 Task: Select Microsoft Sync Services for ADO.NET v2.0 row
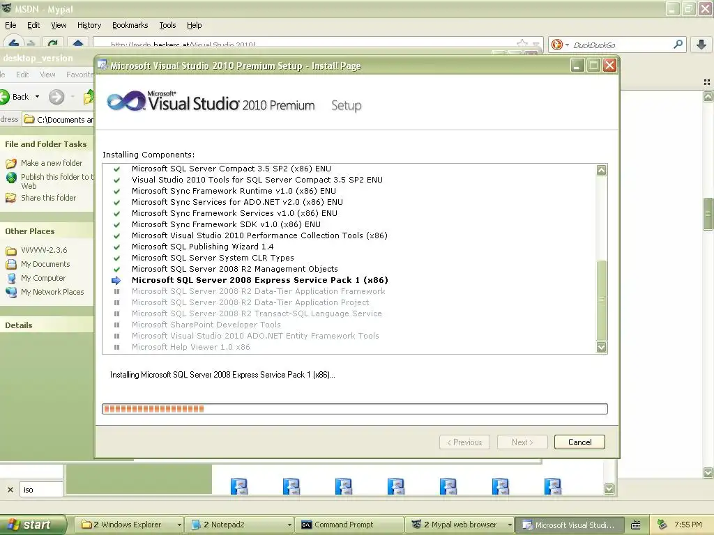(237, 202)
